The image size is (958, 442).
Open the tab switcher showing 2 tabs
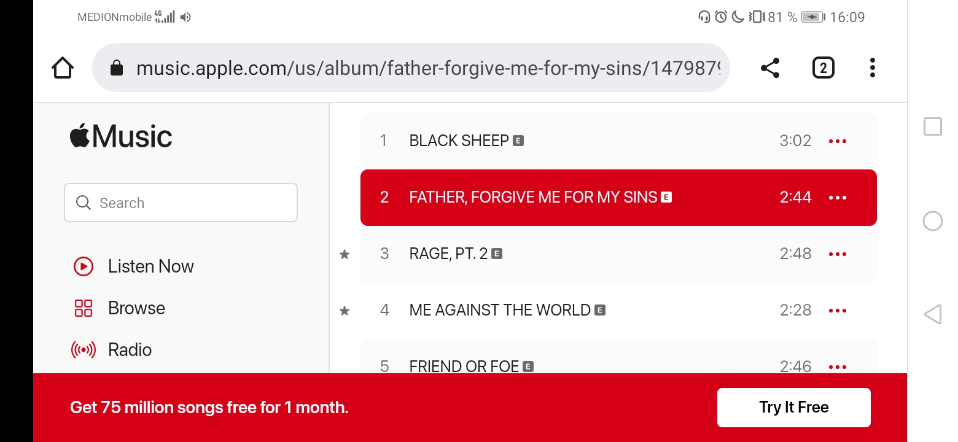(x=823, y=68)
